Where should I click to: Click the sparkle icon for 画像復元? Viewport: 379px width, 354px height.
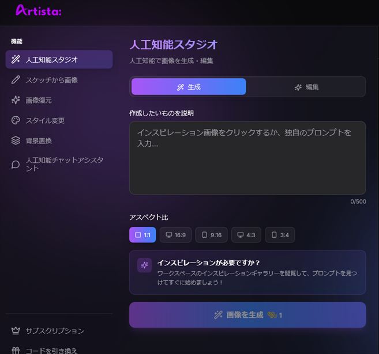tap(16, 100)
